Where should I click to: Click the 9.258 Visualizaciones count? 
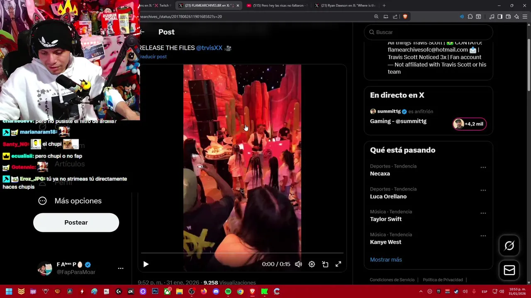tap(229, 283)
